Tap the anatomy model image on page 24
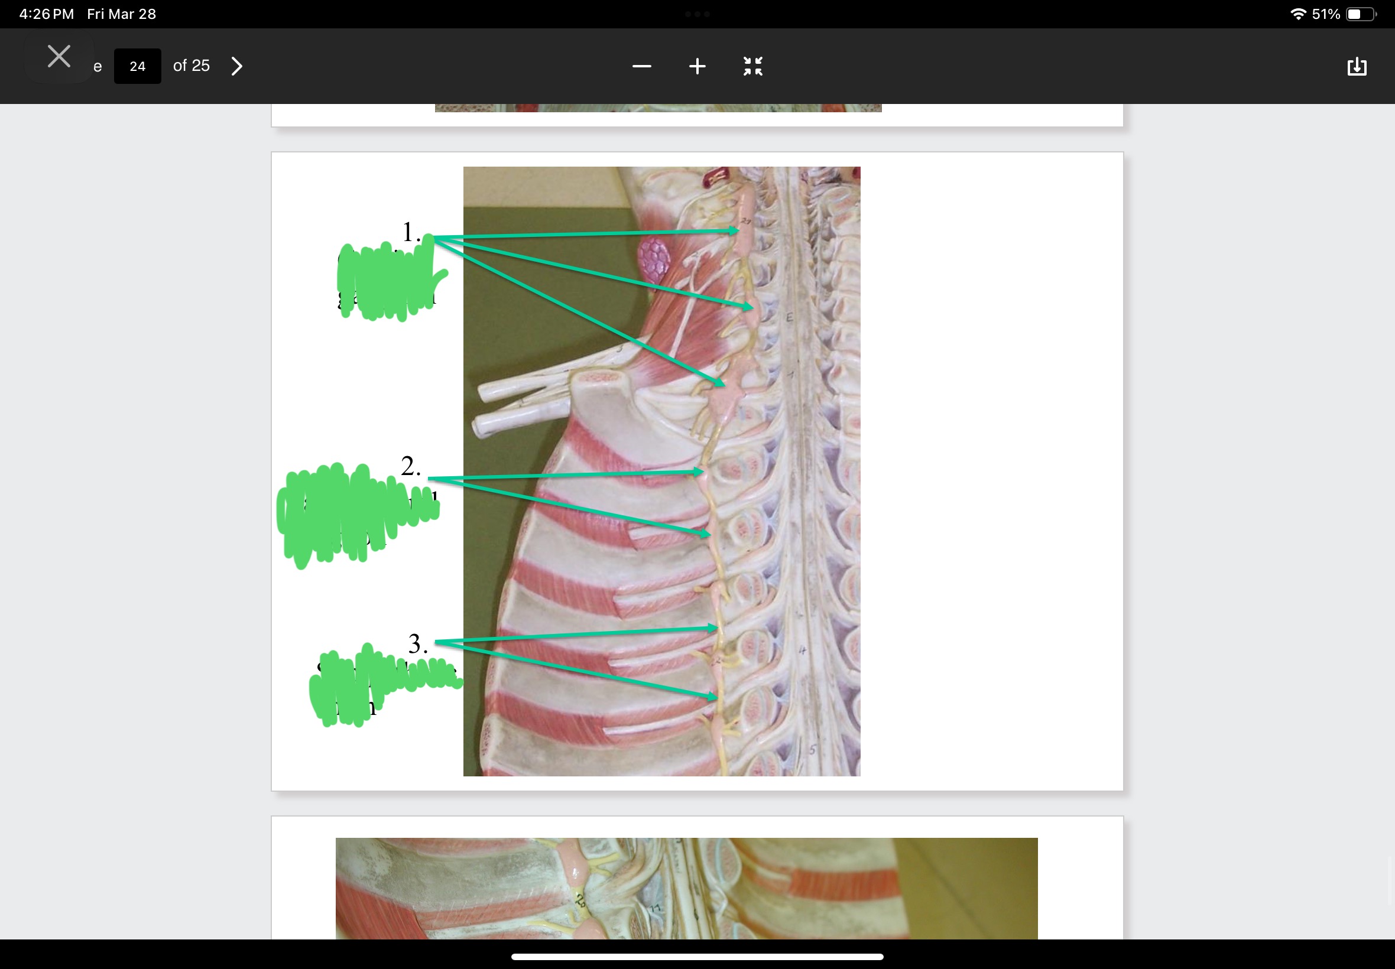Screen dimensions: 1395x969 (661, 471)
